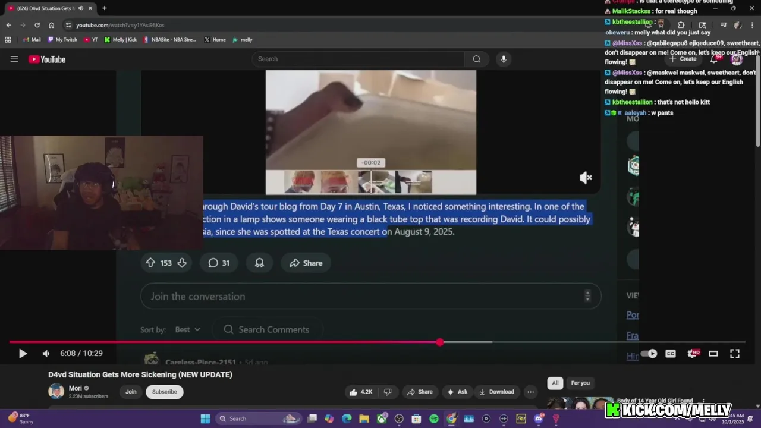Close the D4vd Situation tab
Screen dimensions: 761x428
89,8
